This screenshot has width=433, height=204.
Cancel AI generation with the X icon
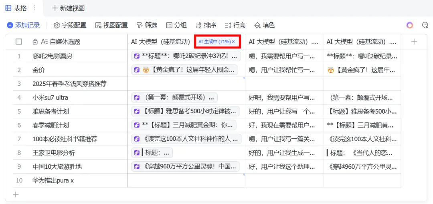pos(233,42)
